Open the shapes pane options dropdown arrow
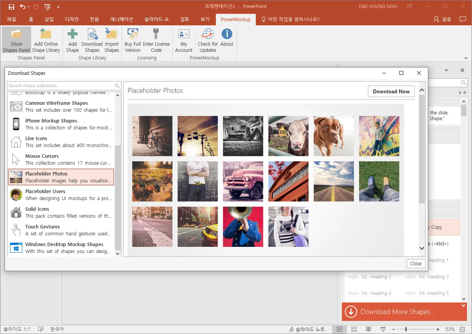 coord(447,71)
